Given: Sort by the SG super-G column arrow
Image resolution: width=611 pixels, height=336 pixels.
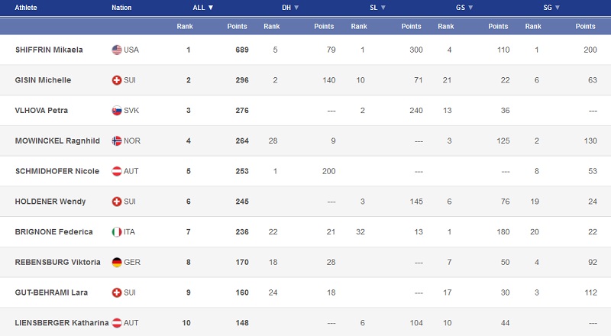Looking at the screenshot, I should coord(558,8).
